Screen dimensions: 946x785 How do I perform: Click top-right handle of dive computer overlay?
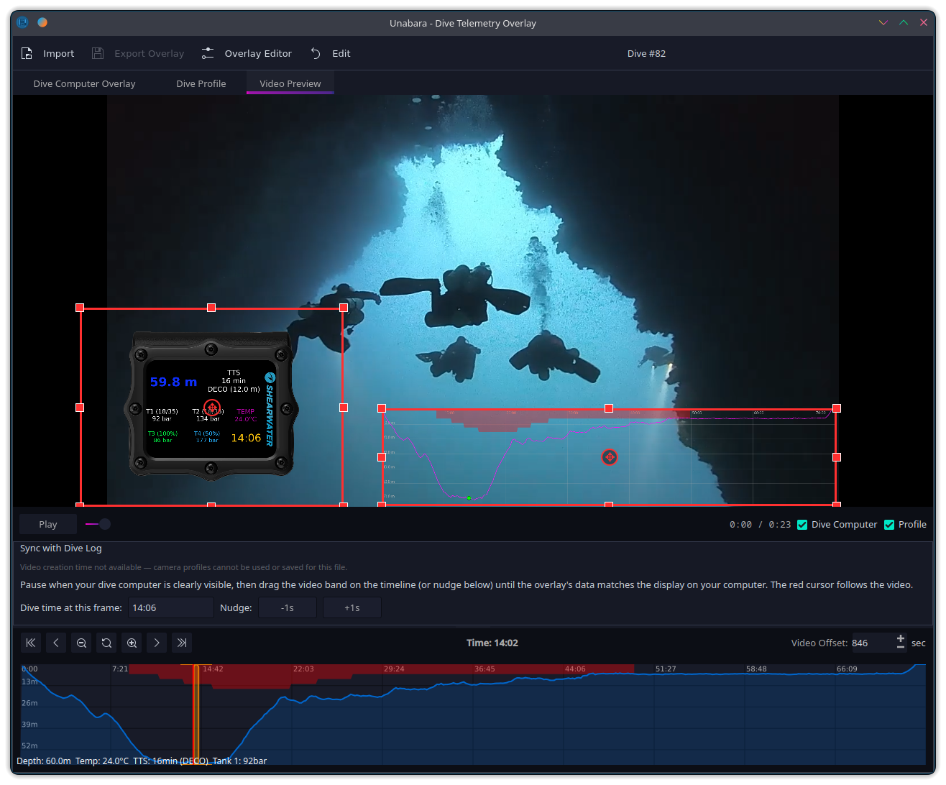[344, 308]
